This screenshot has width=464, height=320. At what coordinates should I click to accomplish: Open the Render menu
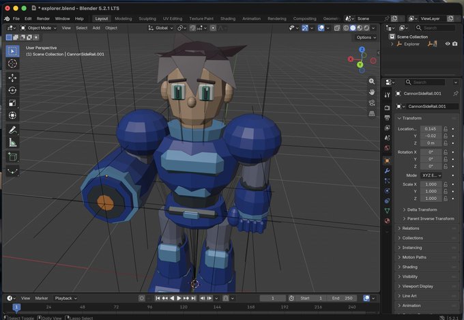(x=43, y=18)
